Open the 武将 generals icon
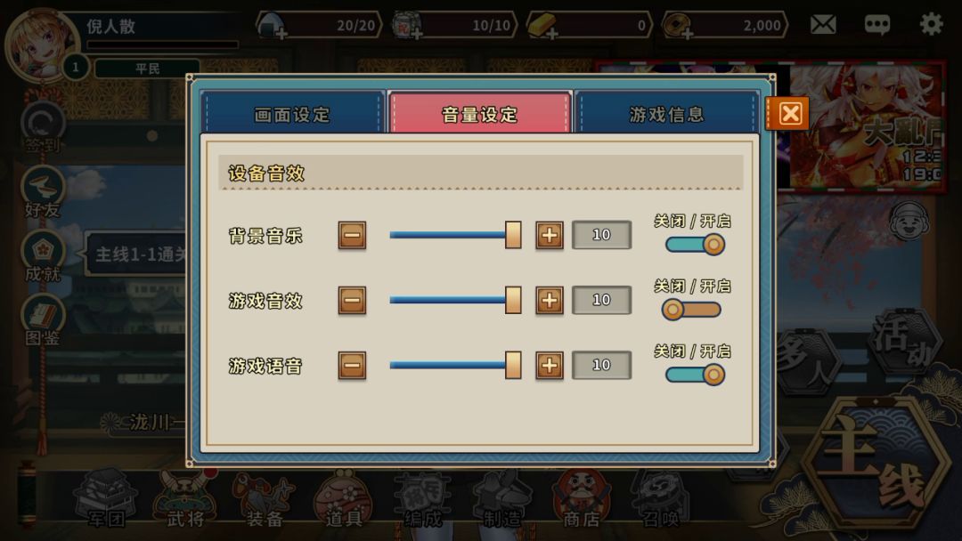962x541 pixels. [x=186, y=499]
